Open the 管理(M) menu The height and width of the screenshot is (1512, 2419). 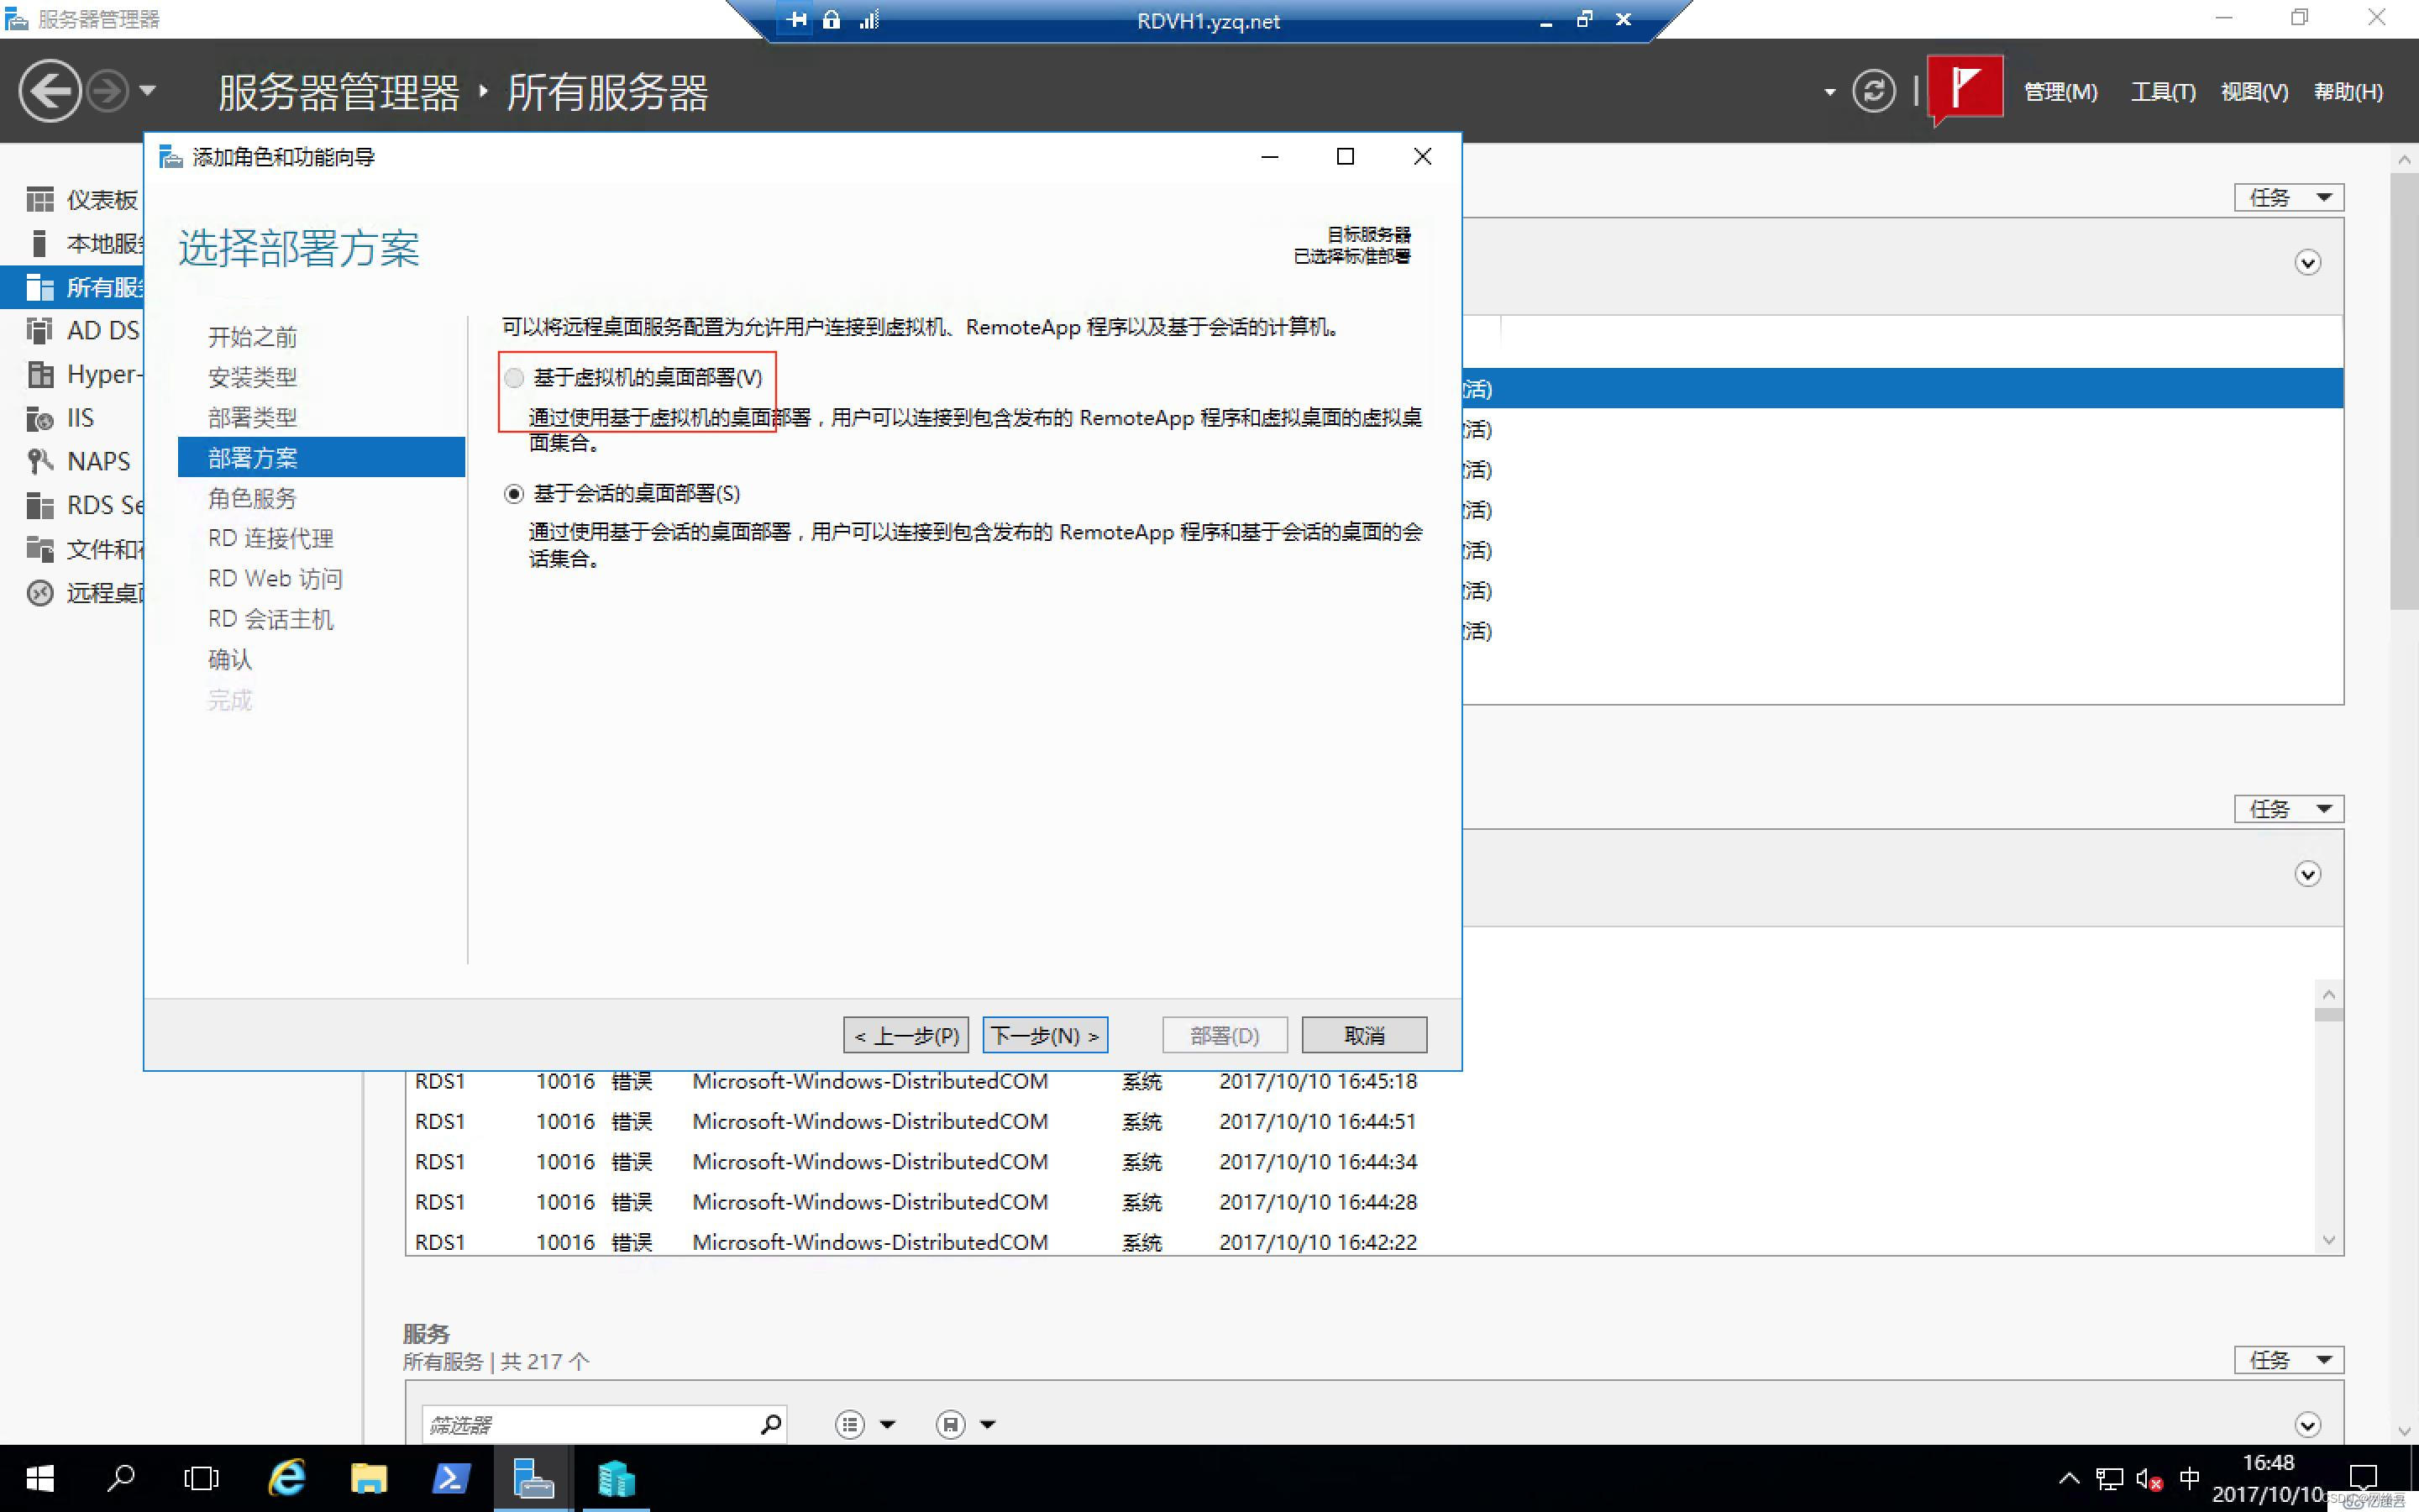2060,91
